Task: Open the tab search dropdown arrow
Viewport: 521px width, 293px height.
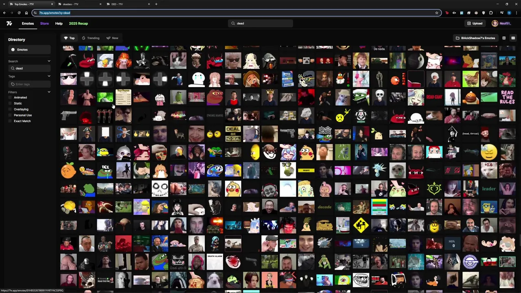Action: coord(4,4)
